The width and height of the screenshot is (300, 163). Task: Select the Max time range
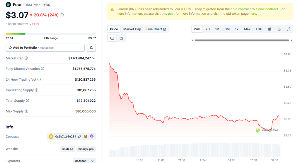(247, 29)
